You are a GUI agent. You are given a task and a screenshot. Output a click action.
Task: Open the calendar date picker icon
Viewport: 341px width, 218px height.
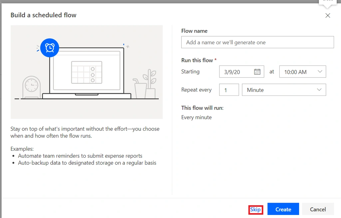(x=257, y=72)
